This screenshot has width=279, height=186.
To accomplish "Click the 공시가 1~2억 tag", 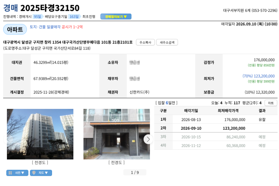I will point(72,27).
